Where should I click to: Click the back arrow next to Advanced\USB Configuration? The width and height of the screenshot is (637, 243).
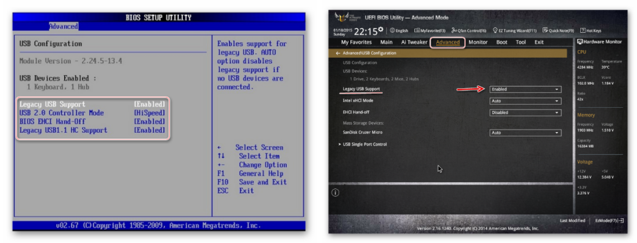338,53
